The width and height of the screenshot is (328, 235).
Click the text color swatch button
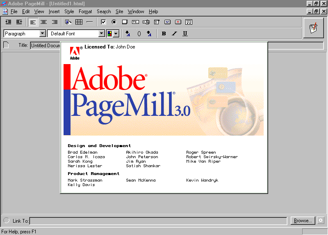coord(109,34)
